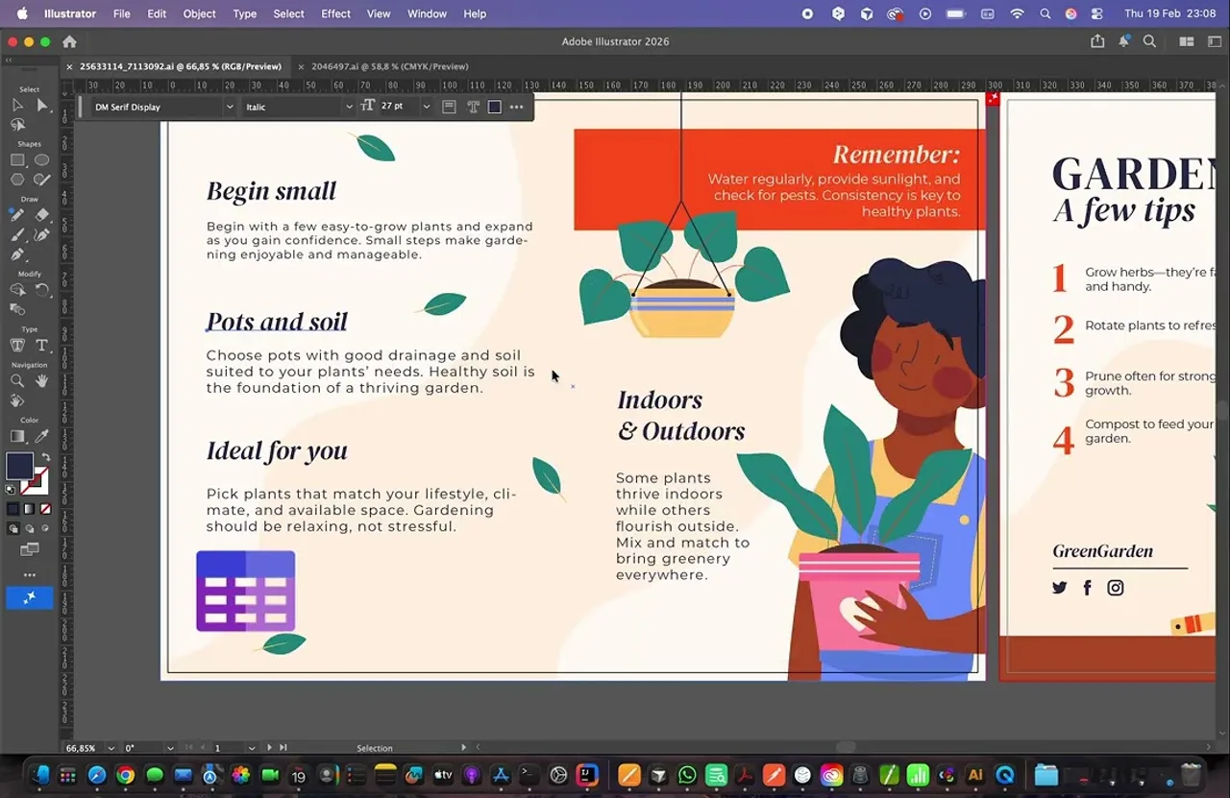This screenshot has width=1230, height=798.
Task: Click the Home icon in title bar
Action: [69, 41]
